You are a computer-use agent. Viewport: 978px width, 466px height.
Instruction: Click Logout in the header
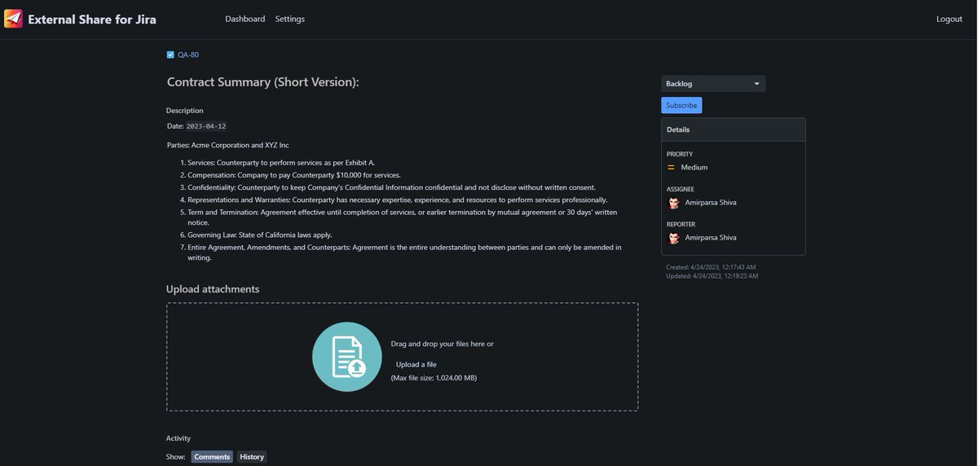[949, 19]
